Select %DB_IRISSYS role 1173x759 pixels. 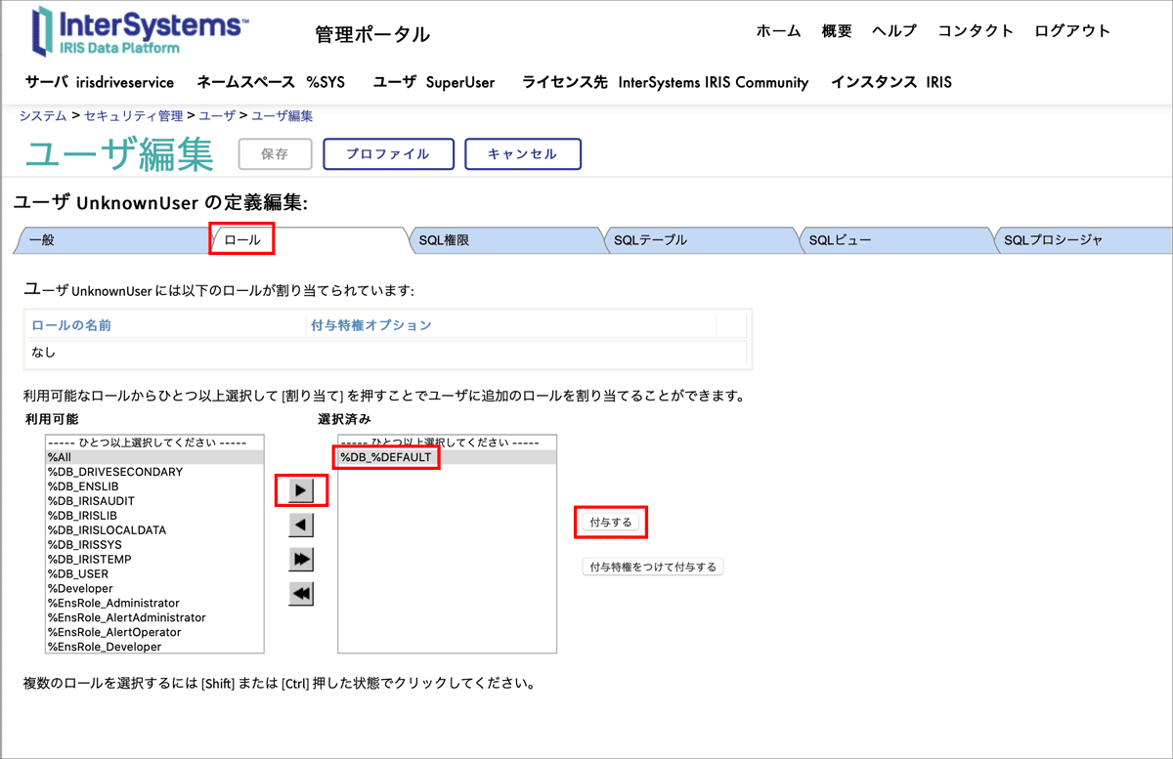coord(153,544)
